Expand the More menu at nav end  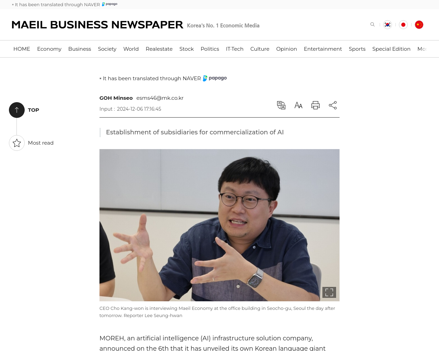tap(422, 49)
